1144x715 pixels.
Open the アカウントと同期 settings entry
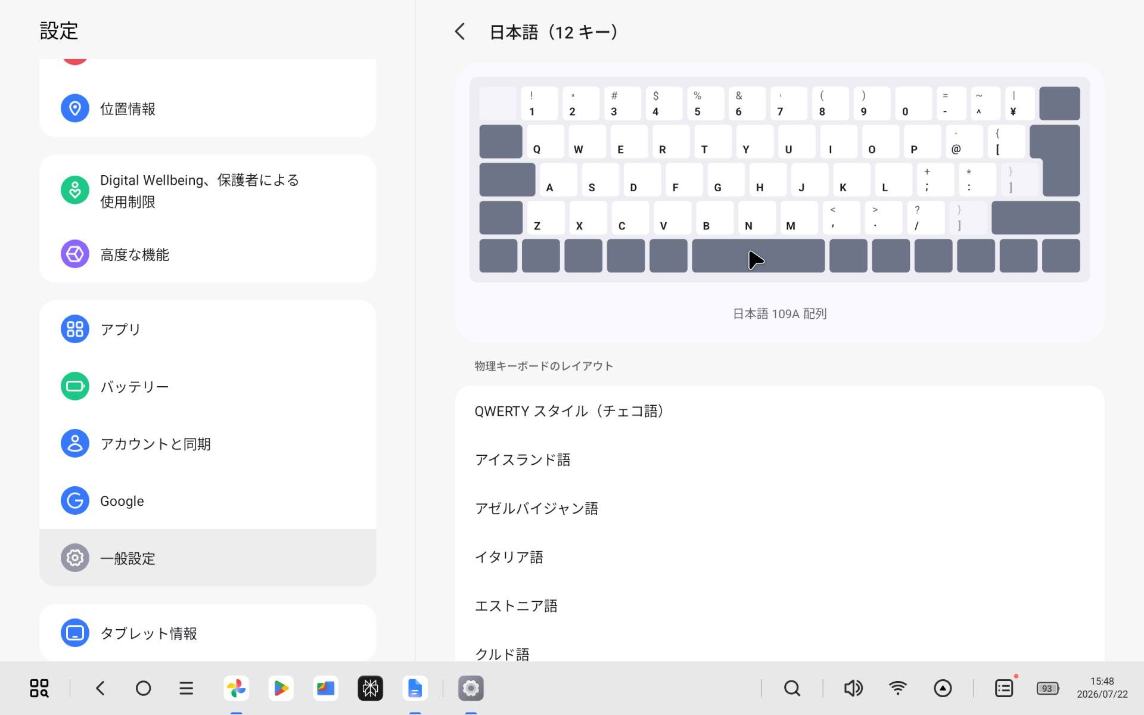[207, 443]
